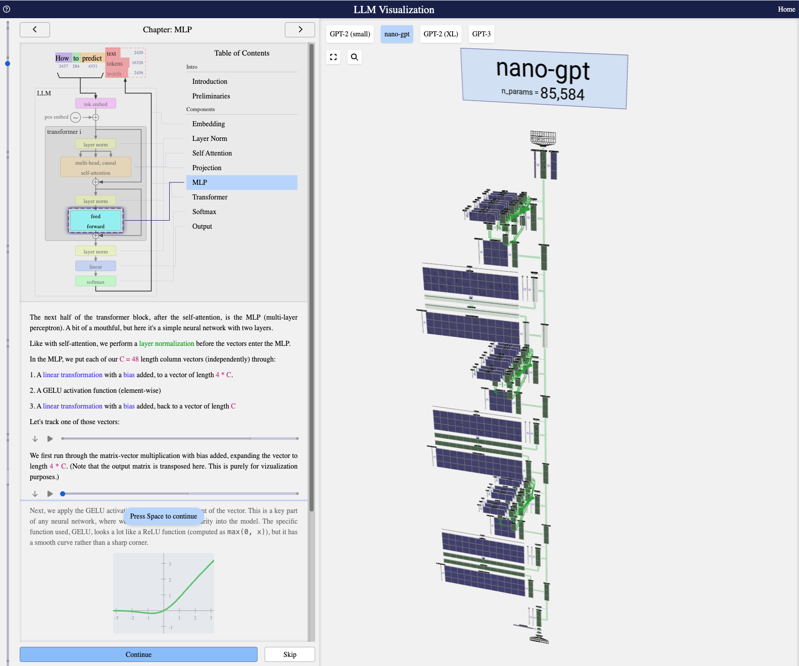
Task: Click the layer normalization link
Action: [x=167, y=344]
